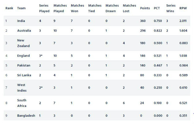Open the England team entry
This screenshot has height=124, width=194.
[23, 56]
